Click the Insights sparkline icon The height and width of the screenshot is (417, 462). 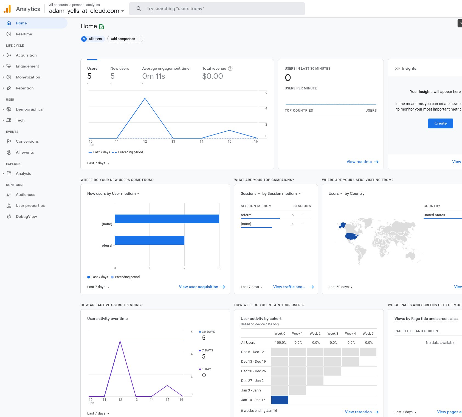point(397,69)
